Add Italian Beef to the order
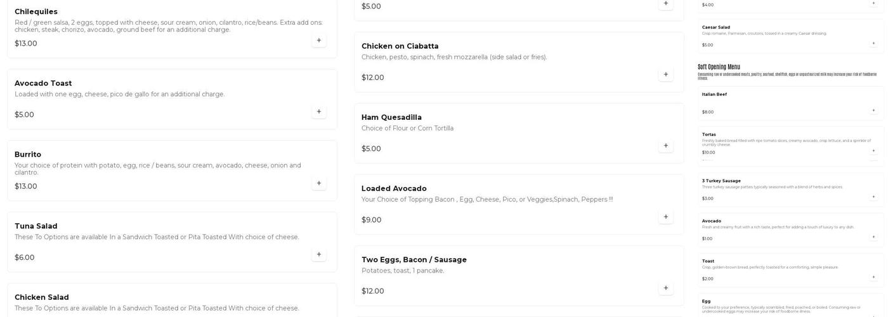The image size is (888, 317). 873,110
